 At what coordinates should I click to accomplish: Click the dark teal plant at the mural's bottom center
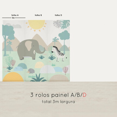coord(38,78)
